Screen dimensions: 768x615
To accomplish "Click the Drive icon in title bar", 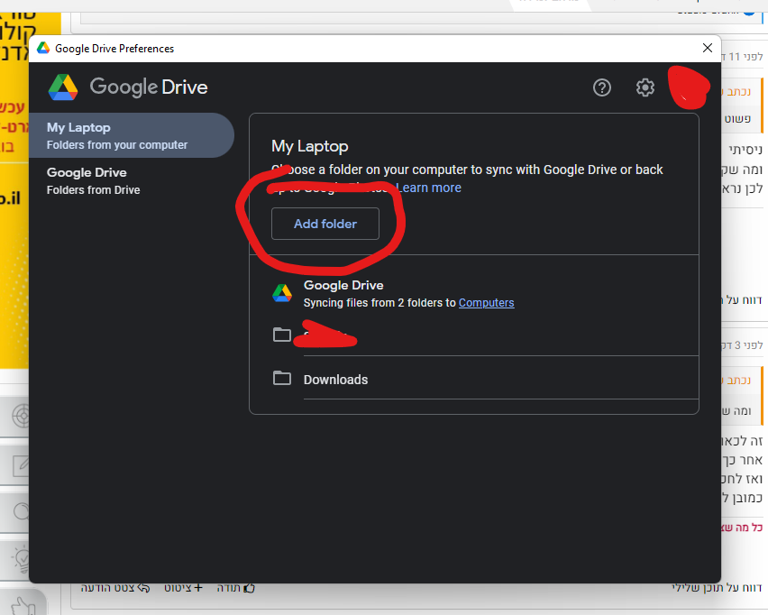I will [x=43, y=48].
